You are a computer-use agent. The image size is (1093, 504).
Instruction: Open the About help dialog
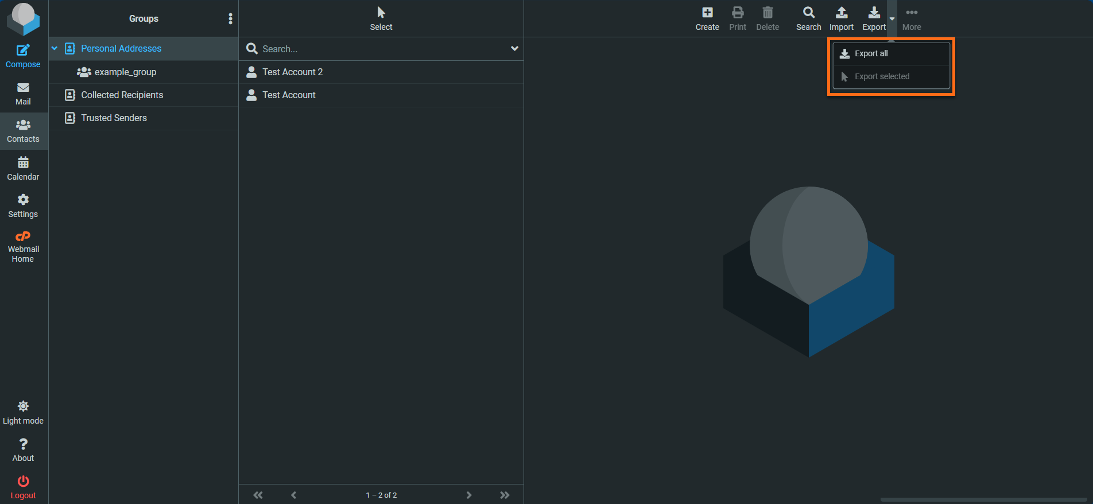click(x=23, y=450)
